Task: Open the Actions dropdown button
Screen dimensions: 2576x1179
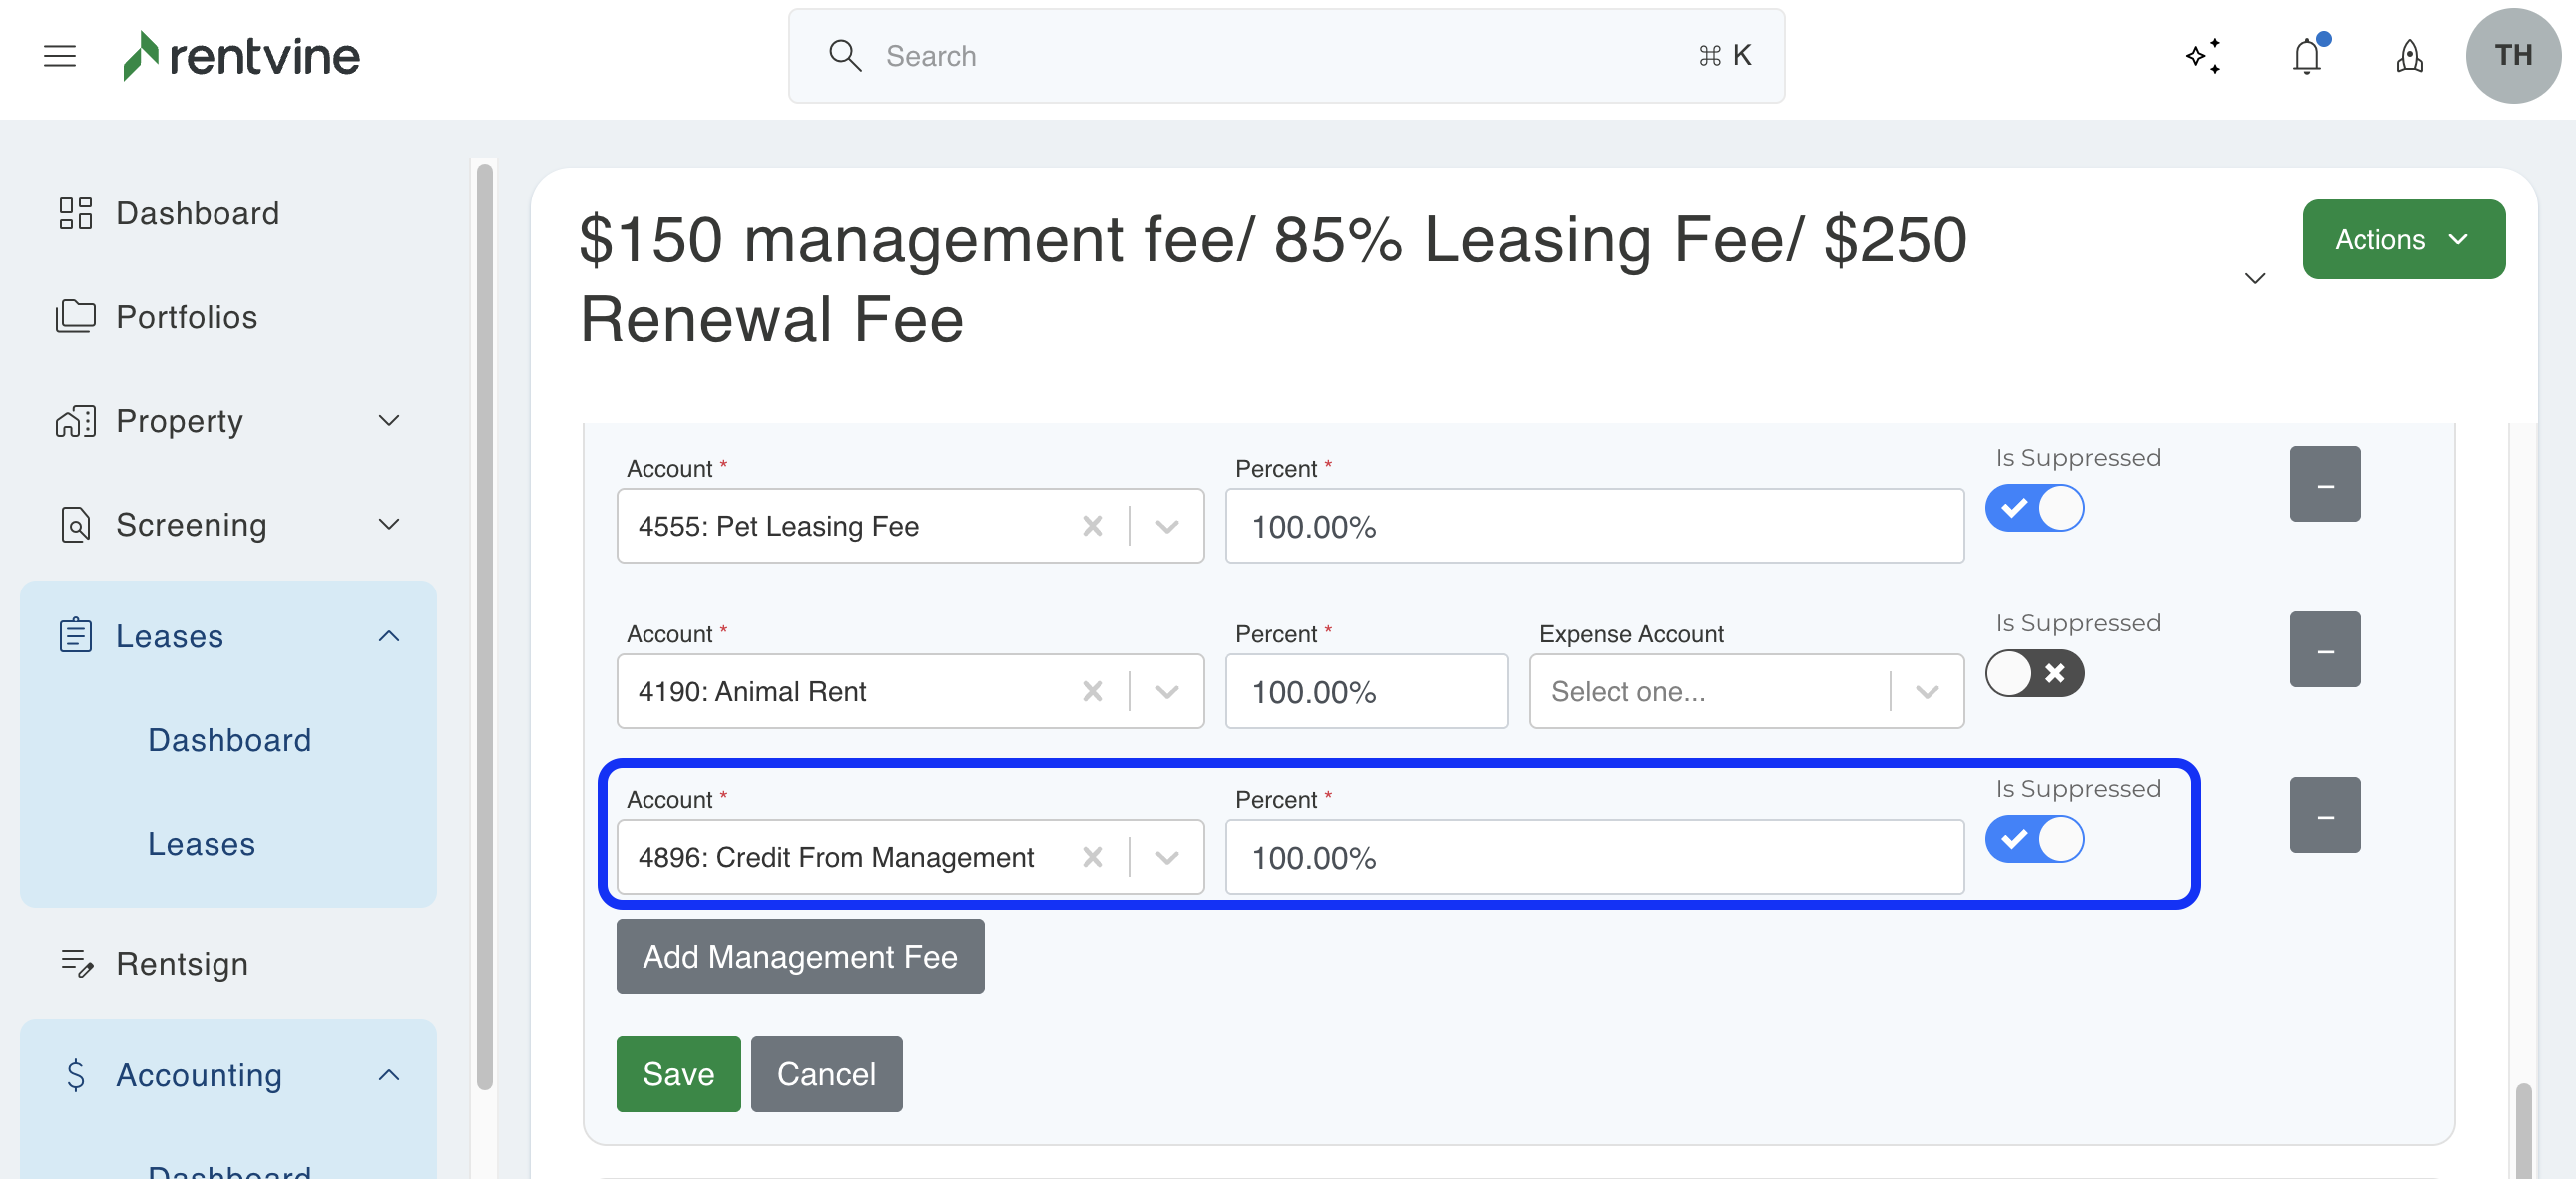Action: pyautogui.click(x=2402, y=240)
